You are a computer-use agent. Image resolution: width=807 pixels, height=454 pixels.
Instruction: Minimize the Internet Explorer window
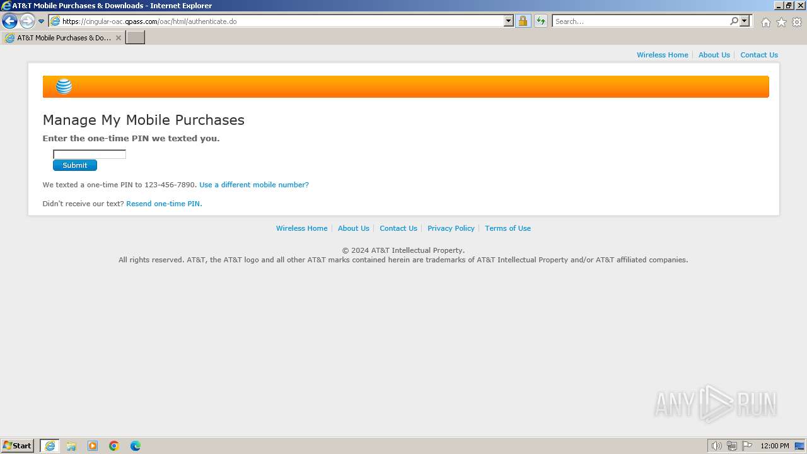pos(779,5)
